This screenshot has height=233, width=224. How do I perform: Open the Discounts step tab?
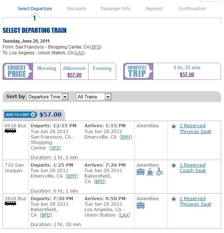(76, 9)
